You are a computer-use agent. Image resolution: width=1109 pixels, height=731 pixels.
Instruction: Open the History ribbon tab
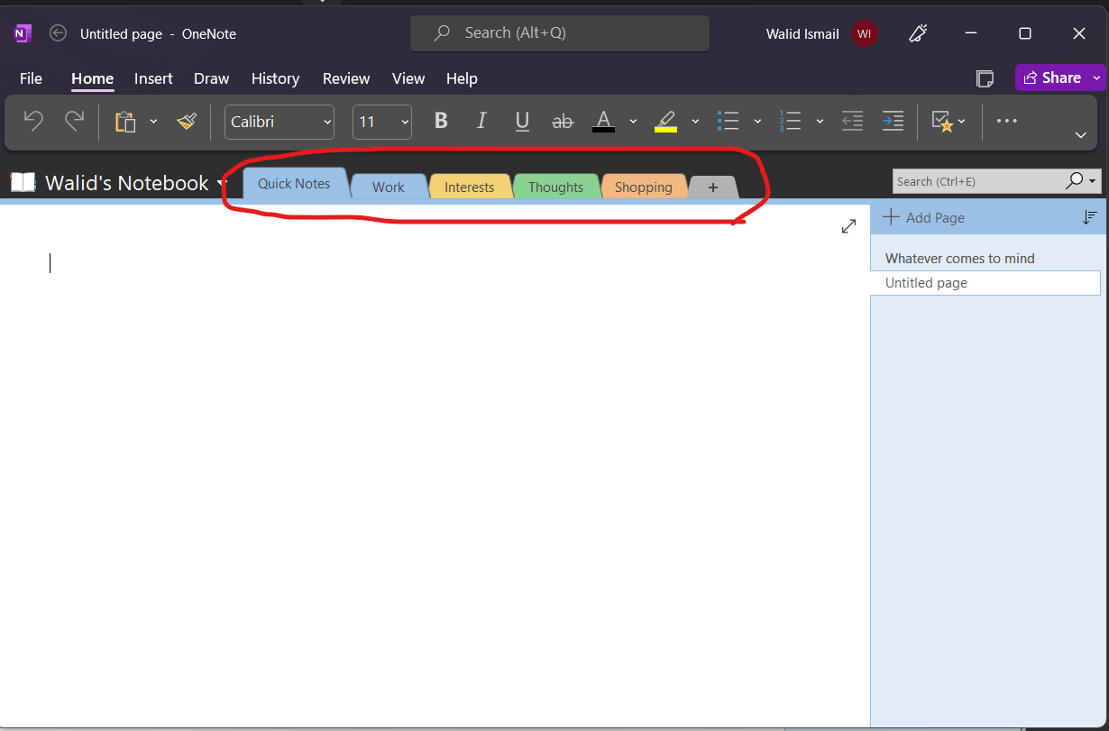275,78
